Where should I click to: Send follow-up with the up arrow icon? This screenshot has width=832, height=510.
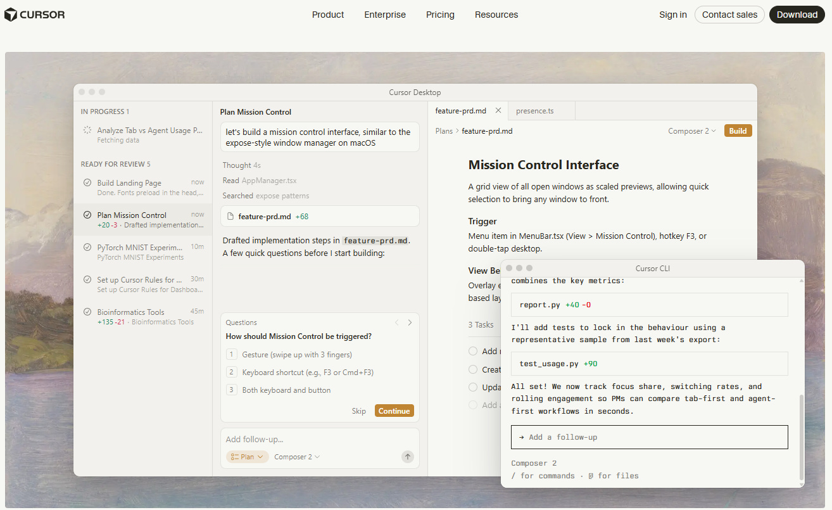point(408,457)
